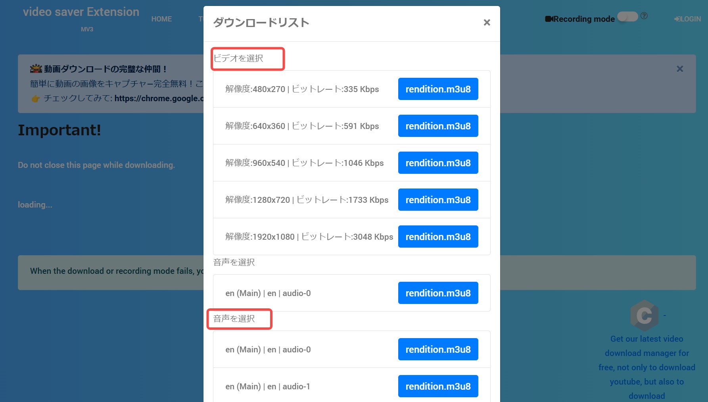Download the 960x540 rendition.m3u8

(438, 163)
